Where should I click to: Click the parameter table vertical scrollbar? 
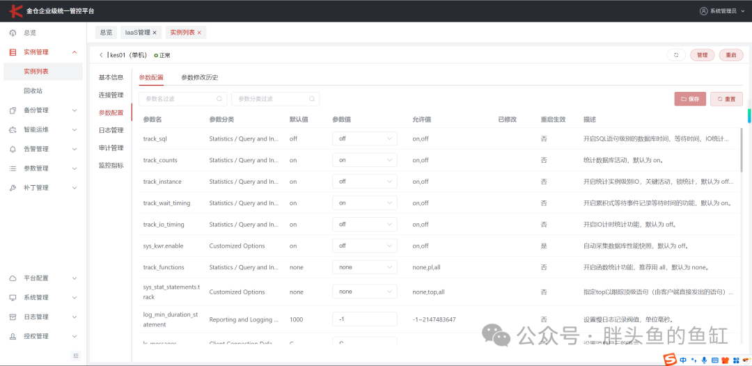tap(743, 150)
